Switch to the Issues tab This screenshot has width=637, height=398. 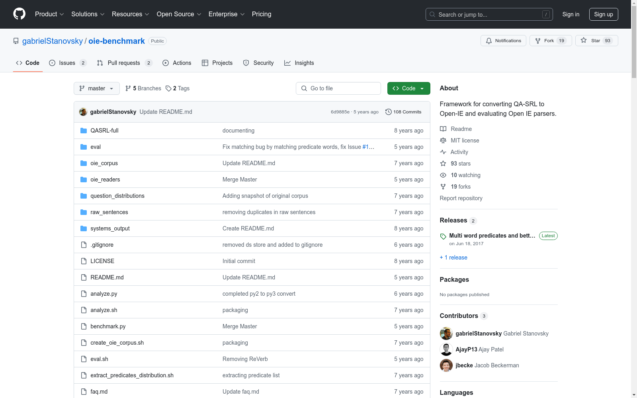[x=68, y=63]
